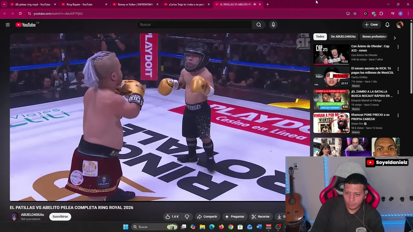The height and width of the screenshot is (232, 413).
Task: Click the Crear button
Action: tap(371, 24)
